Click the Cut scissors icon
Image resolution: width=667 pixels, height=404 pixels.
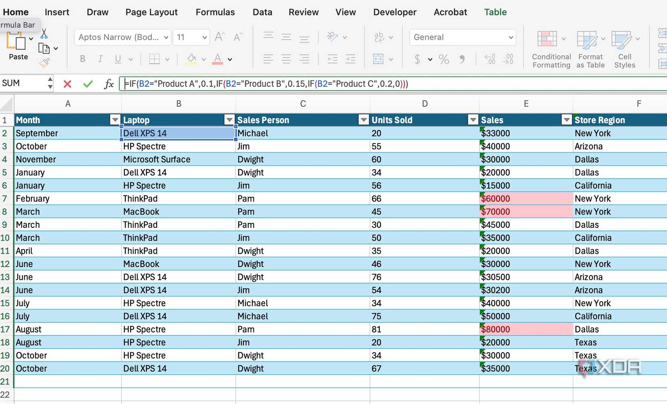pyautogui.click(x=44, y=34)
